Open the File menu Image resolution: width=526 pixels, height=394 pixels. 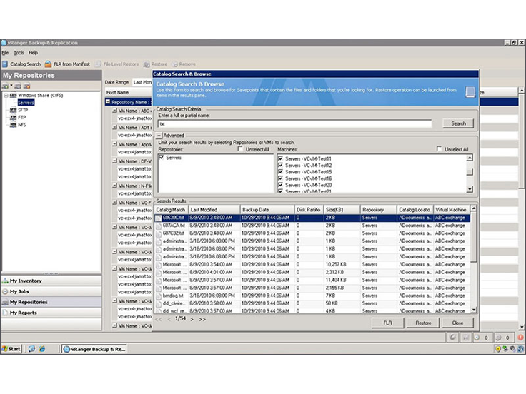click(x=5, y=53)
